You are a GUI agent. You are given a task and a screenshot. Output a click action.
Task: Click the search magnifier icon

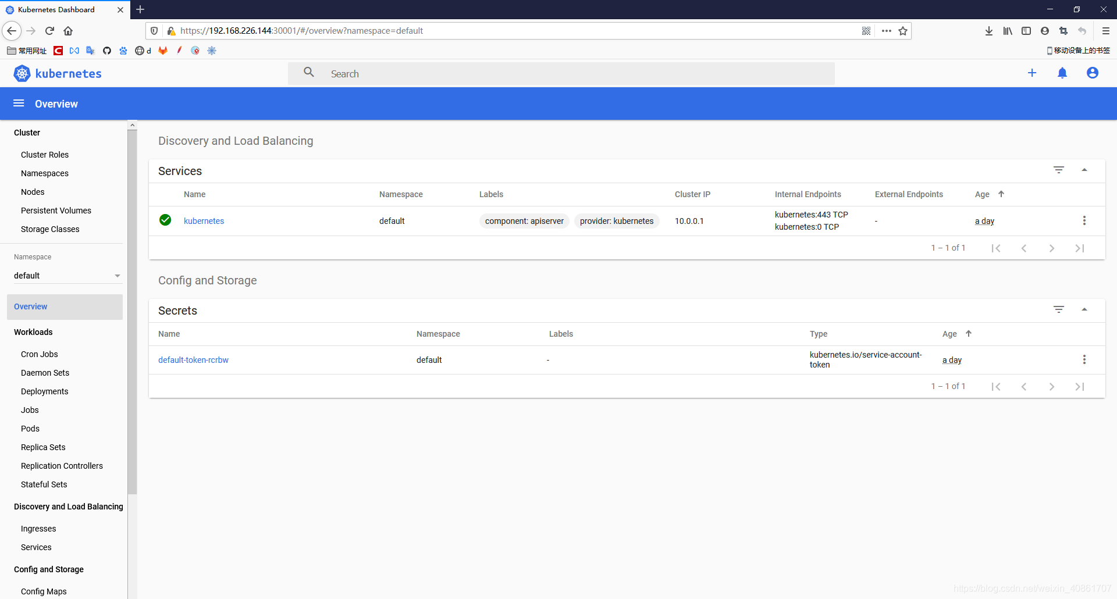pos(309,72)
